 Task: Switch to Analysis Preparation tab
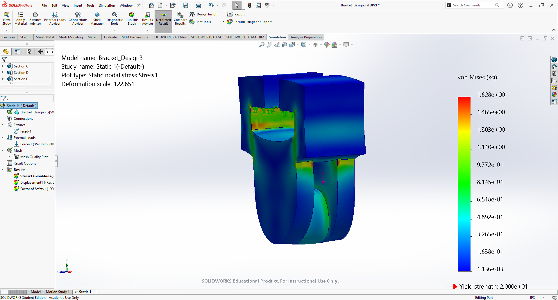point(306,37)
